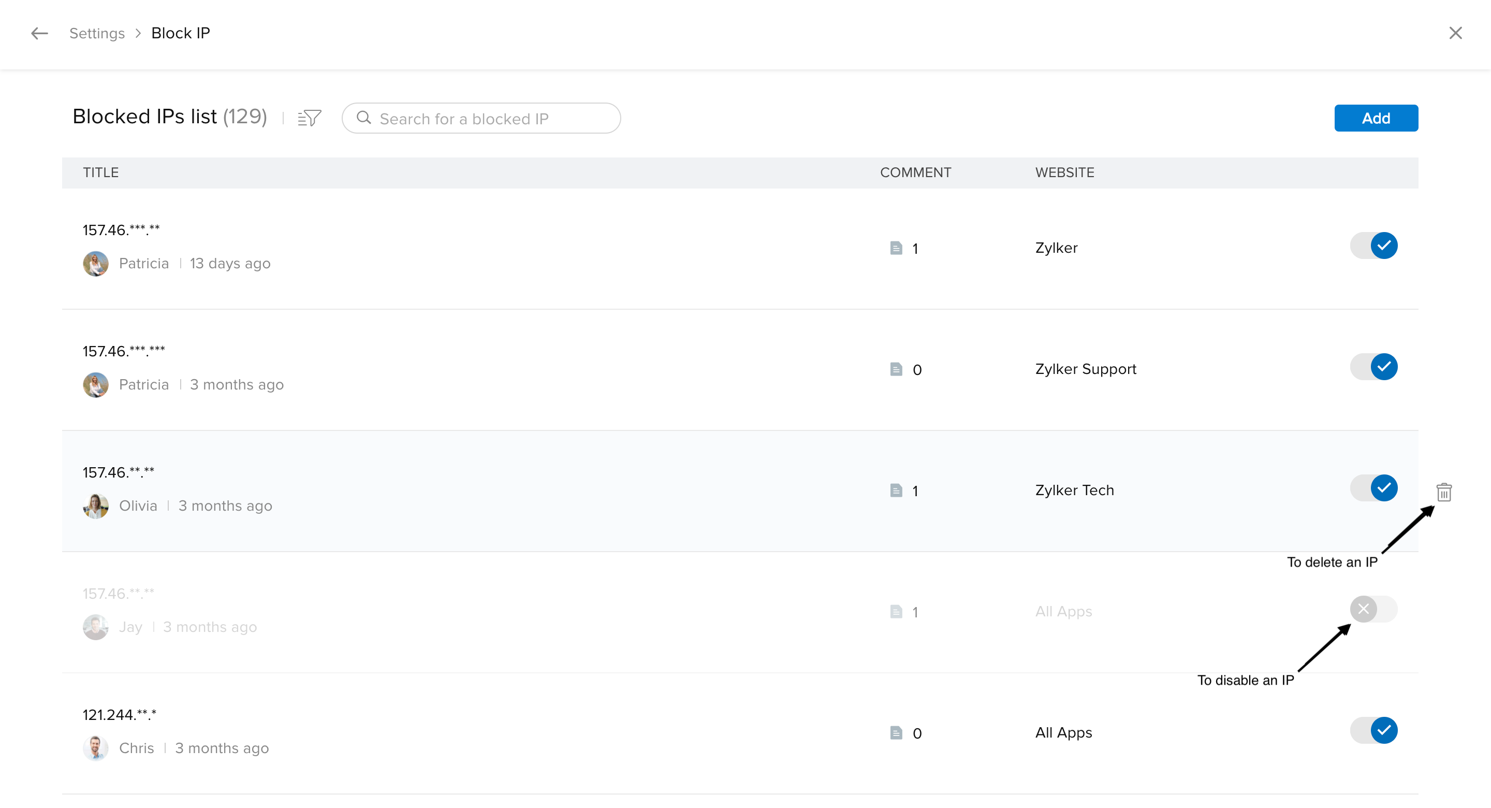Open comment icon in Chris's row
This screenshot has height=808, width=1491.
point(896,733)
